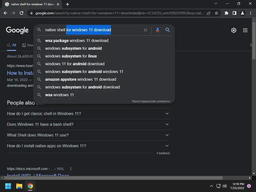Viewport: 256px width, 192px height.
Task: Click the Chrome taskbar icon
Action: pos(30,186)
